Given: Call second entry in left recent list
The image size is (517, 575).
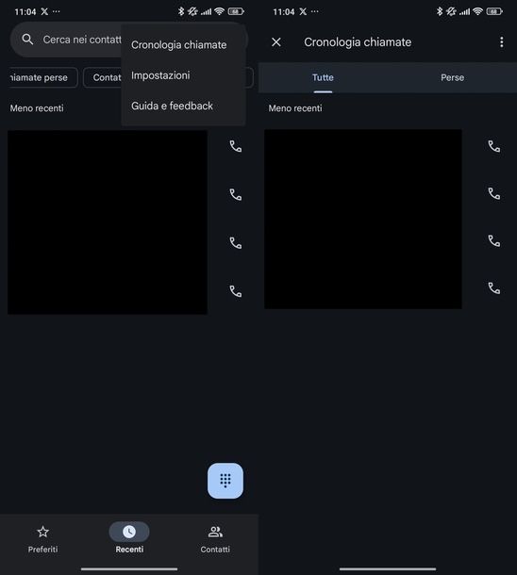Looking at the screenshot, I should point(236,195).
